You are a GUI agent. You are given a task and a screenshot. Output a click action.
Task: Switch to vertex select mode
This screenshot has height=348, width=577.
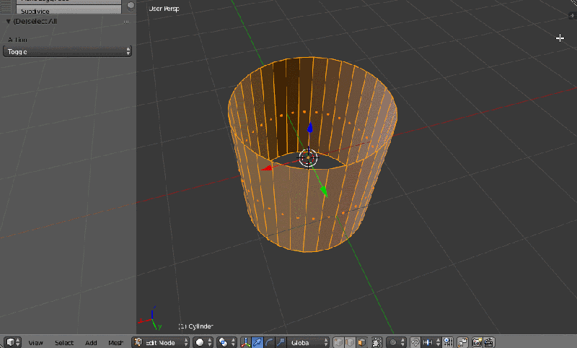click(x=338, y=342)
